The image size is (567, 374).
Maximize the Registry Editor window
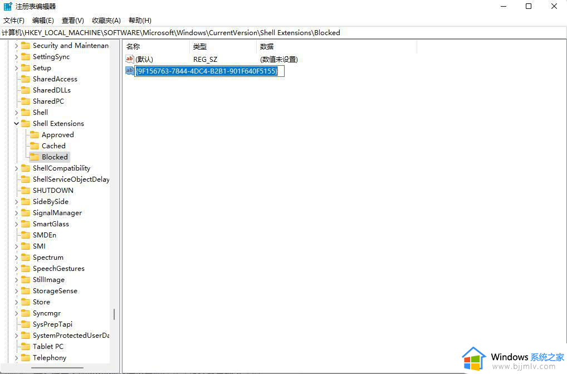pyautogui.click(x=529, y=6)
